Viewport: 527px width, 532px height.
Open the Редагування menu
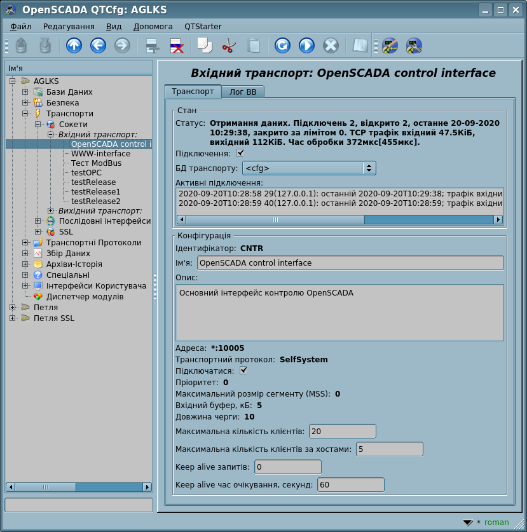point(69,27)
